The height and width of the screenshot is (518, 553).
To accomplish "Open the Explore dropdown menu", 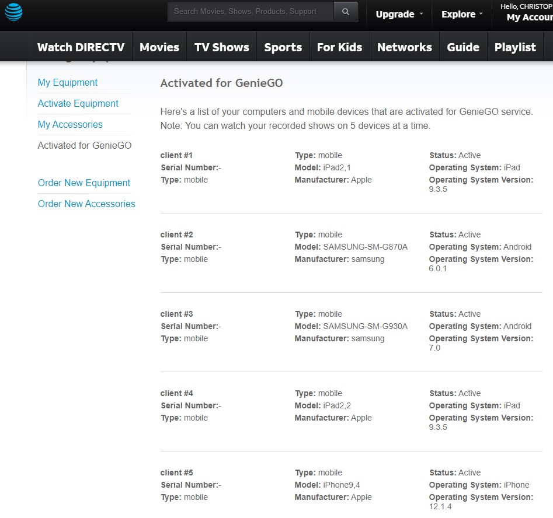I will click(462, 15).
